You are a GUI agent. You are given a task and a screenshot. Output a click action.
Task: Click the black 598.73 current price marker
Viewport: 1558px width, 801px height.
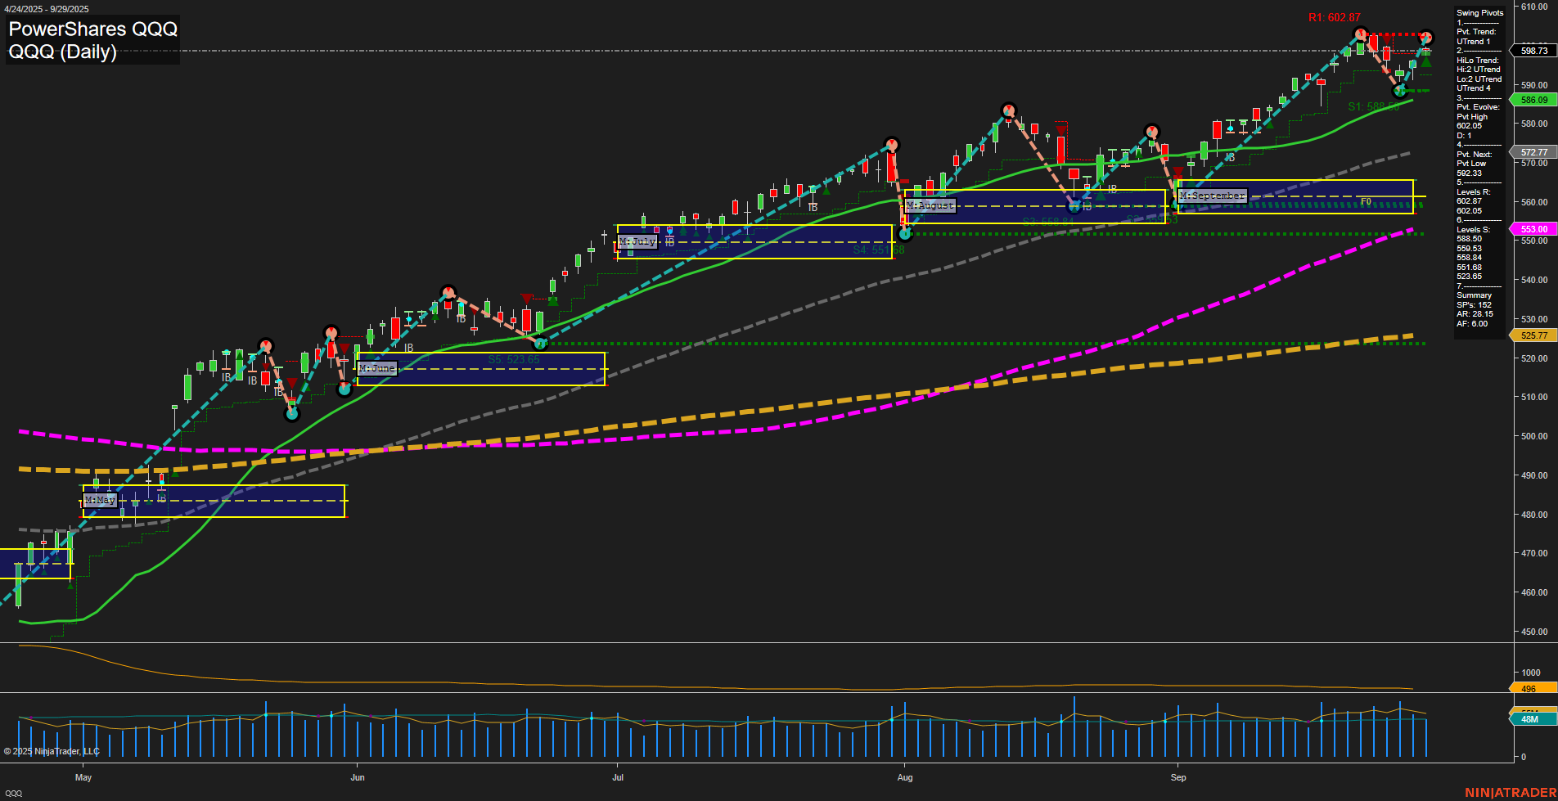point(1533,51)
